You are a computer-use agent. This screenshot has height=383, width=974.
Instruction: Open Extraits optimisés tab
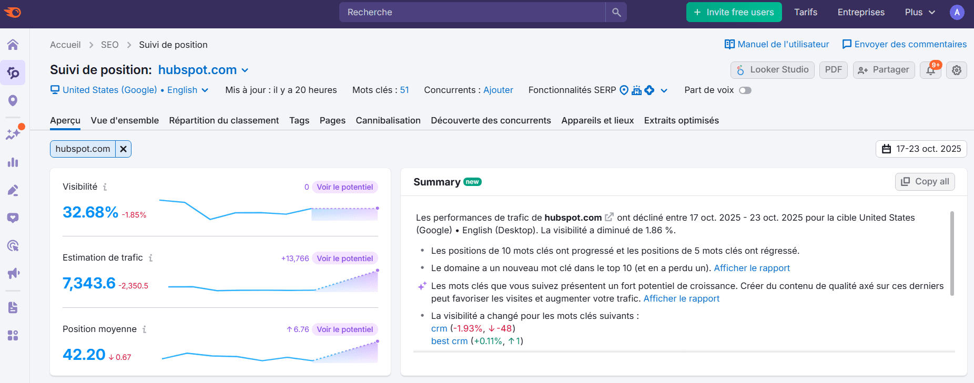click(681, 121)
